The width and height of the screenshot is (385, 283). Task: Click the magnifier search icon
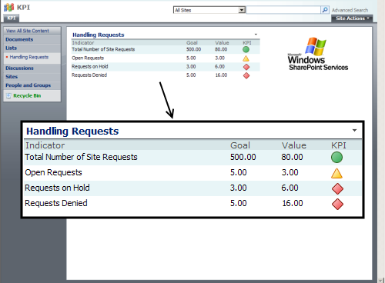325,10
